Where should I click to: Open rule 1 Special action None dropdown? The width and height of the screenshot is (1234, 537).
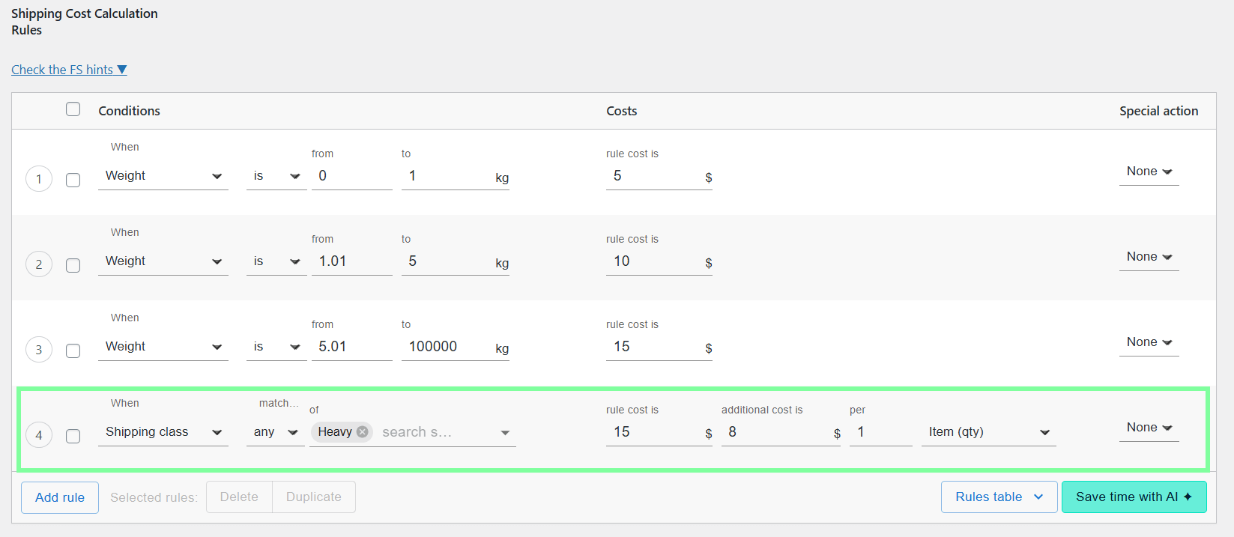[1149, 172]
